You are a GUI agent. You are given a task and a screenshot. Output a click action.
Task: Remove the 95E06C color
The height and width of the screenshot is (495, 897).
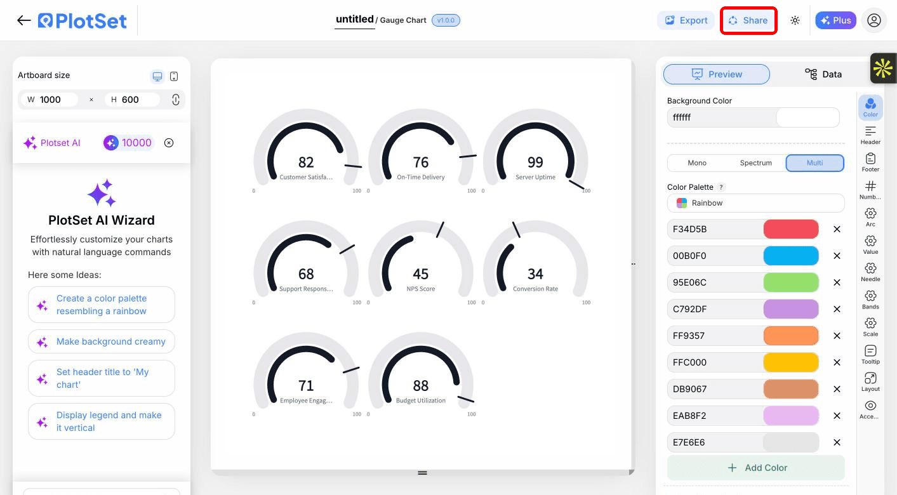point(837,282)
